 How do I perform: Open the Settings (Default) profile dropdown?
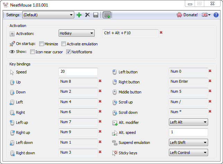click(x=48, y=15)
